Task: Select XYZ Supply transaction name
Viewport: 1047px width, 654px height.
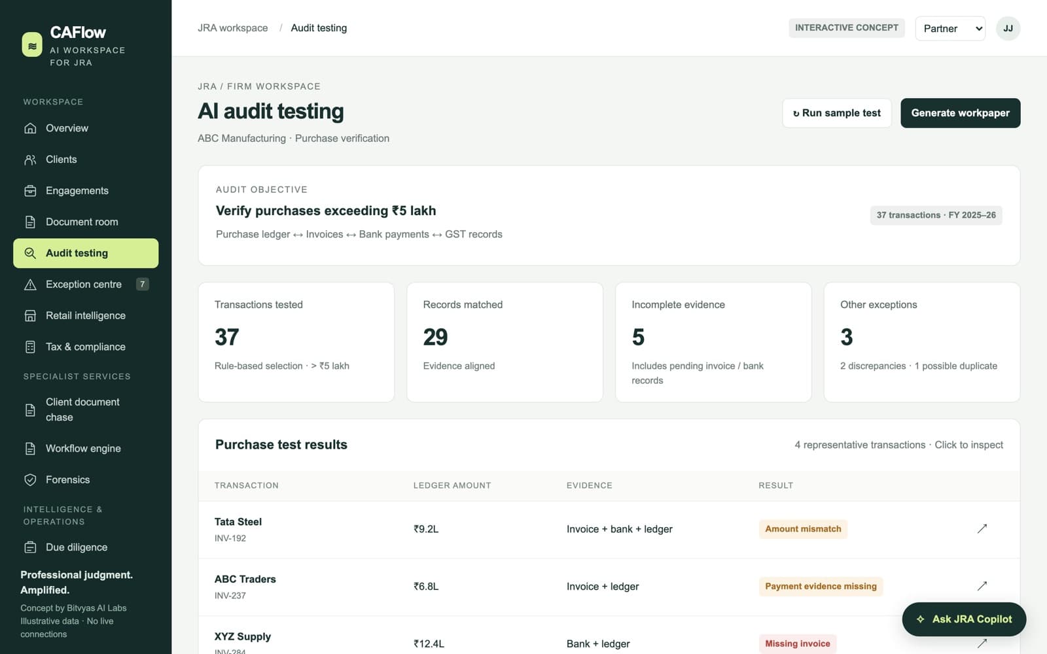Action: point(242,636)
